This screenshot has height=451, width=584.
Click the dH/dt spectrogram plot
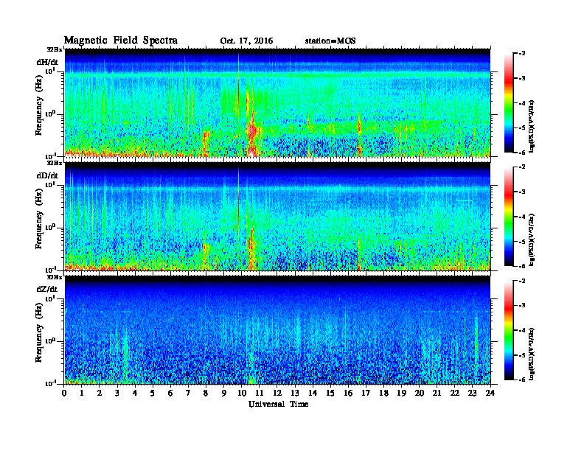point(277,102)
